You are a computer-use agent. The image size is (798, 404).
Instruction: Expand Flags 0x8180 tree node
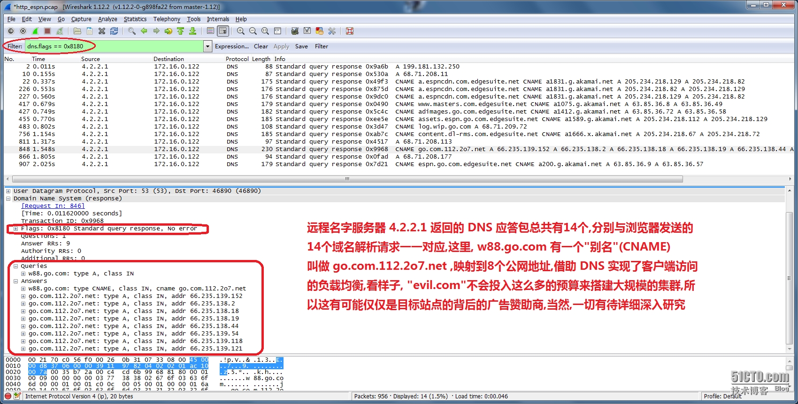coord(16,229)
